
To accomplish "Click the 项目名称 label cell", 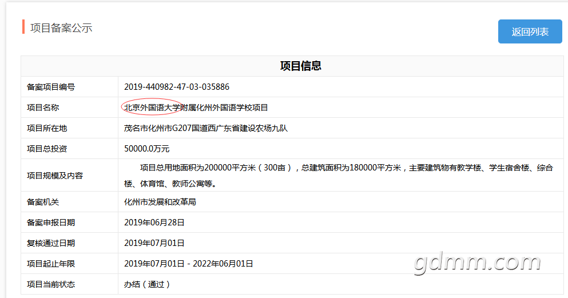I will (70, 108).
